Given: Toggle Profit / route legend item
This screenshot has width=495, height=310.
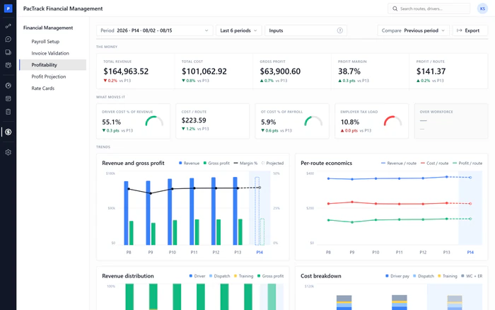Looking at the screenshot, I should point(467,163).
